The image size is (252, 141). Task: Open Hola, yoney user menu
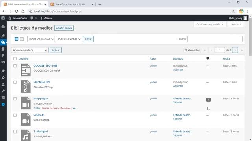click(x=238, y=18)
